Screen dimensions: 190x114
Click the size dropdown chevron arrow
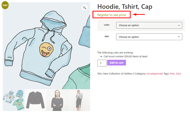tap(179, 37)
